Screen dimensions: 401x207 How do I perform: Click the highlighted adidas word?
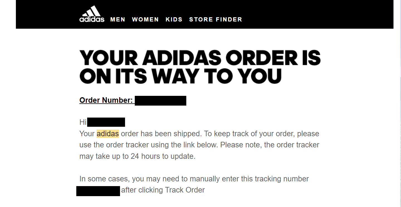(x=107, y=133)
